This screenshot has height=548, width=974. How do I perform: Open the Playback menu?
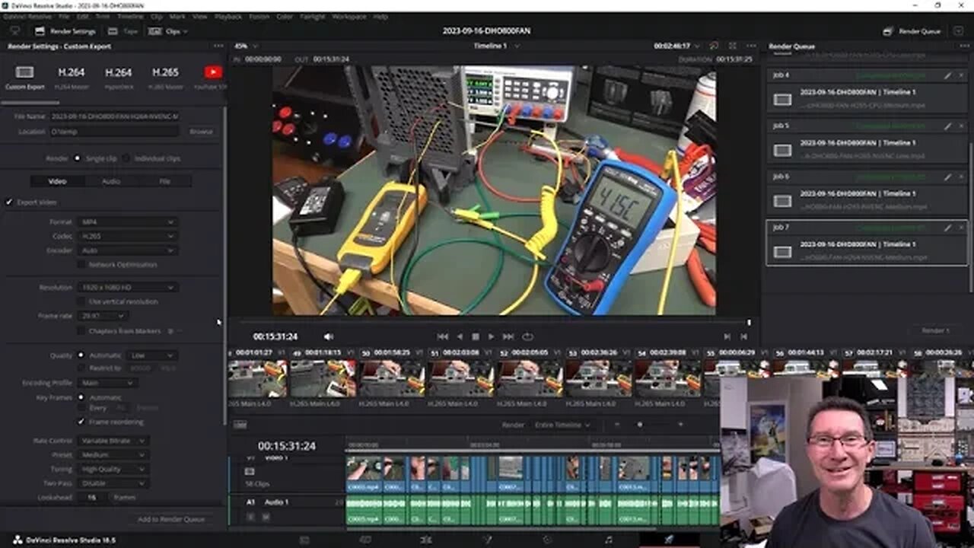(228, 16)
